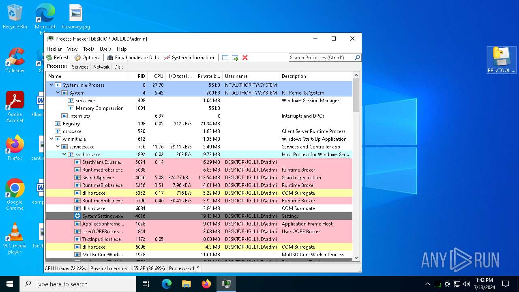Open the Tools menu

[x=88, y=49]
